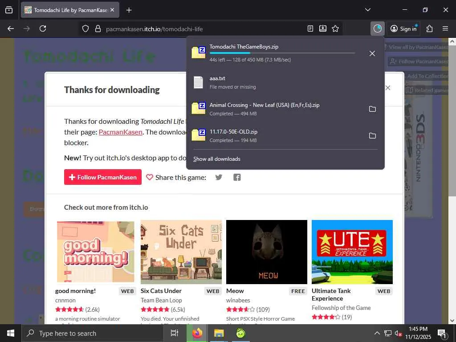456x342 pixels.
Task: Select the Tomodachi Life browser tab
Action: coord(70,10)
